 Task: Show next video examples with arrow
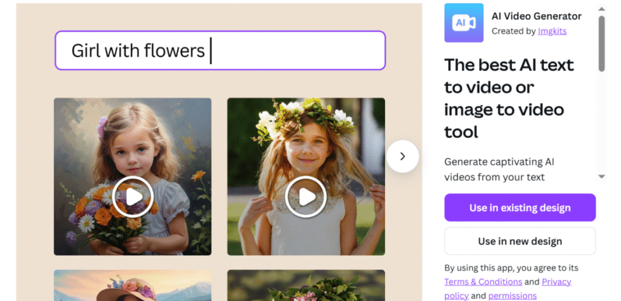click(x=402, y=157)
